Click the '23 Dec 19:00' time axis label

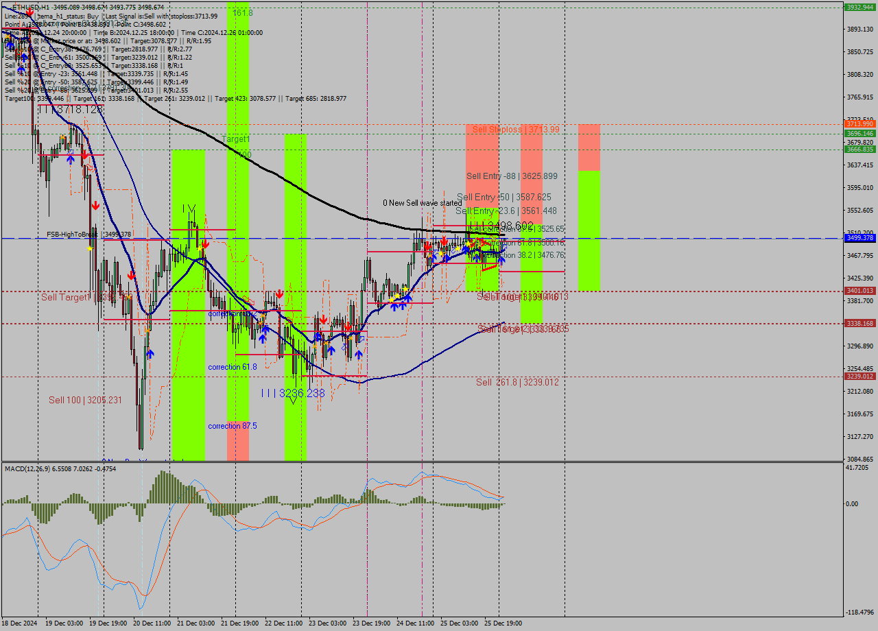[371, 623]
